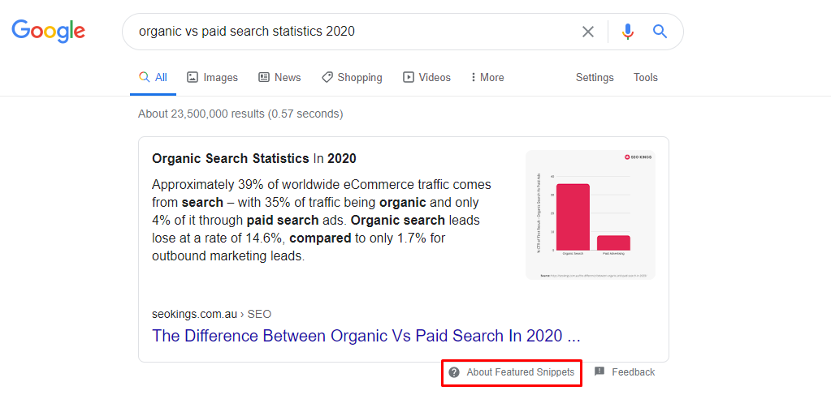Click the Feedback flag icon

click(x=599, y=371)
